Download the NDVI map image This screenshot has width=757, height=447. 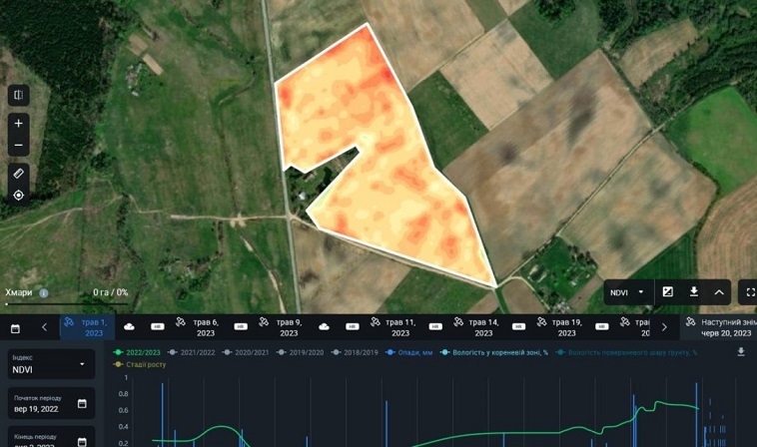694,291
